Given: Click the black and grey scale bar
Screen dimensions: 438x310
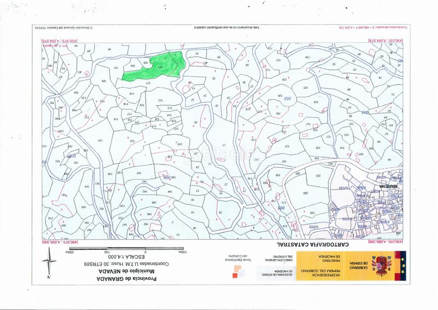Looking at the screenshot, I should pos(126,248).
